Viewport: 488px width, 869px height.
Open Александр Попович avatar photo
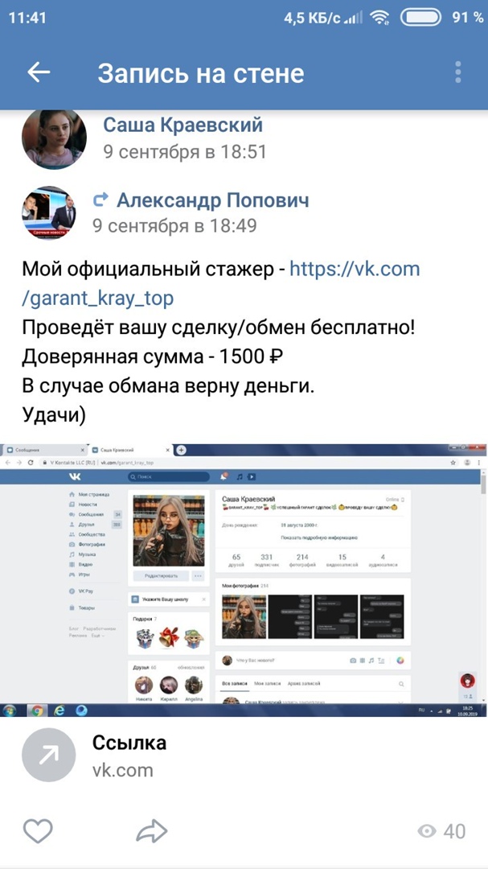[x=49, y=212]
